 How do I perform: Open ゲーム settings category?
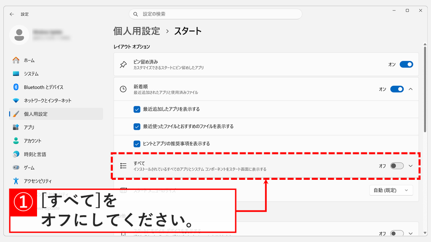coord(56,167)
